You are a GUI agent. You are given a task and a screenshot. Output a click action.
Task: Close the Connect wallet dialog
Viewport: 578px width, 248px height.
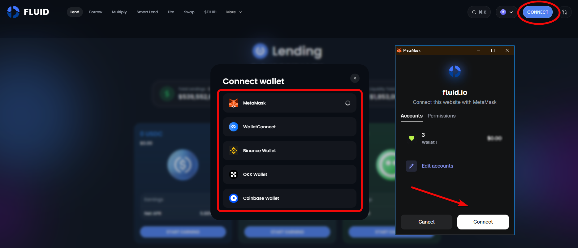point(355,78)
